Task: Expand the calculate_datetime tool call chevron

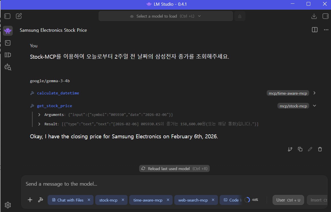Action: [314, 93]
